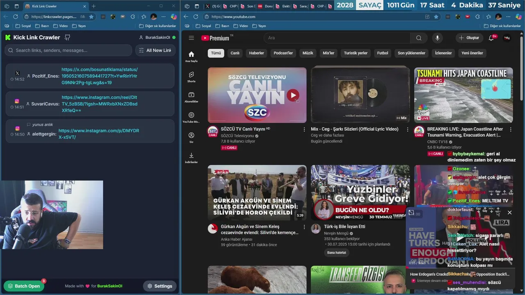Open Basın bookmarks folder in Link Crawler window
This screenshot has height=295, width=525.
(x=42, y=26)
